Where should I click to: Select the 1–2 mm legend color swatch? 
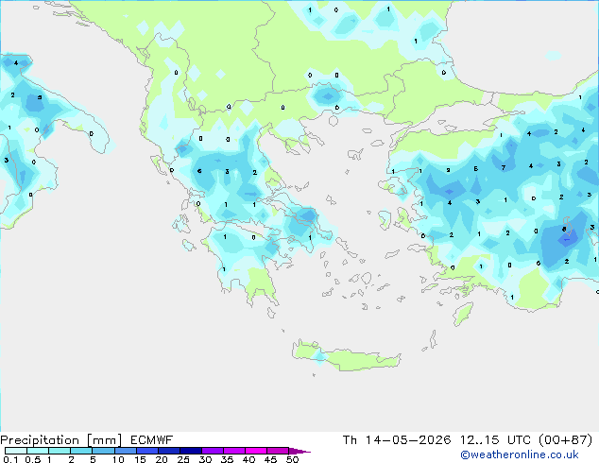point(60,451)
